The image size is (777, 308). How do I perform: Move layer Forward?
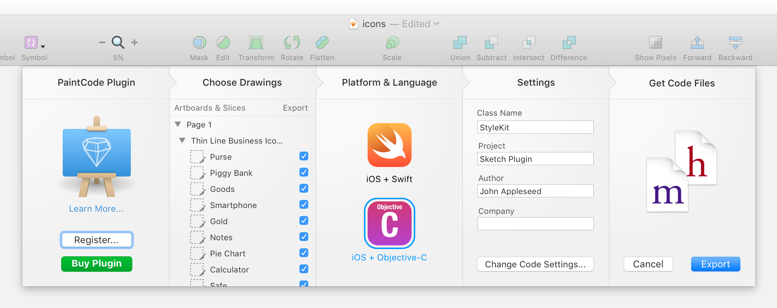(x=697, y=43)
